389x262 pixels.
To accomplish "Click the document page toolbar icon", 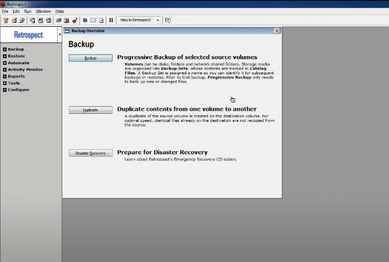I will (x=101, y=20).
